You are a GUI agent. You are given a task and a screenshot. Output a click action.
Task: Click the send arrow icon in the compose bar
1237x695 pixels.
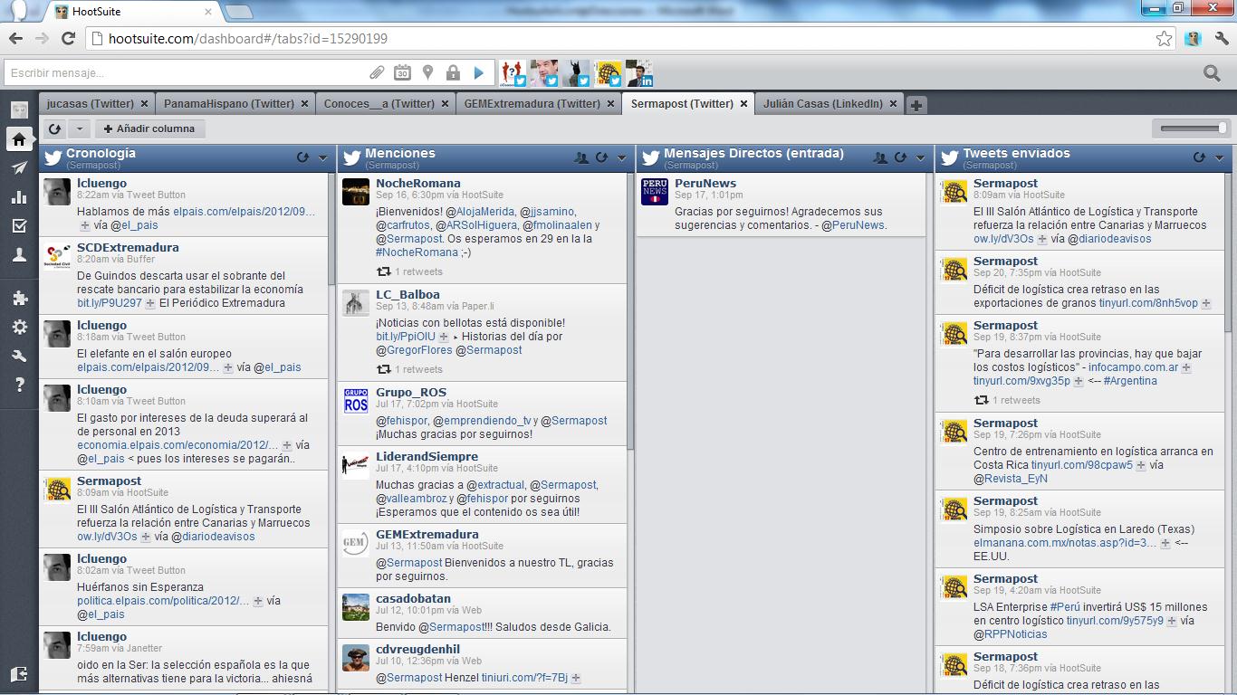tap(479, 73)
